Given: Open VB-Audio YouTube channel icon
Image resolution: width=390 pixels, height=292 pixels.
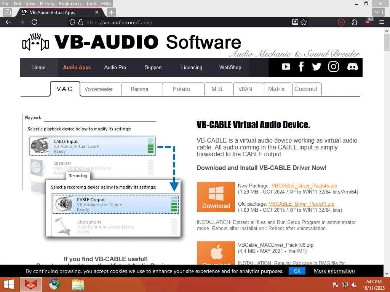Looking at the screenshot, I should pyautogui.click(x=286, y=67).
